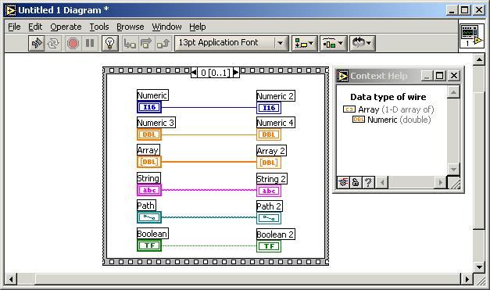Select the Array DBL control terminal
The image size is (490, 290).
[x=149, y=162]
